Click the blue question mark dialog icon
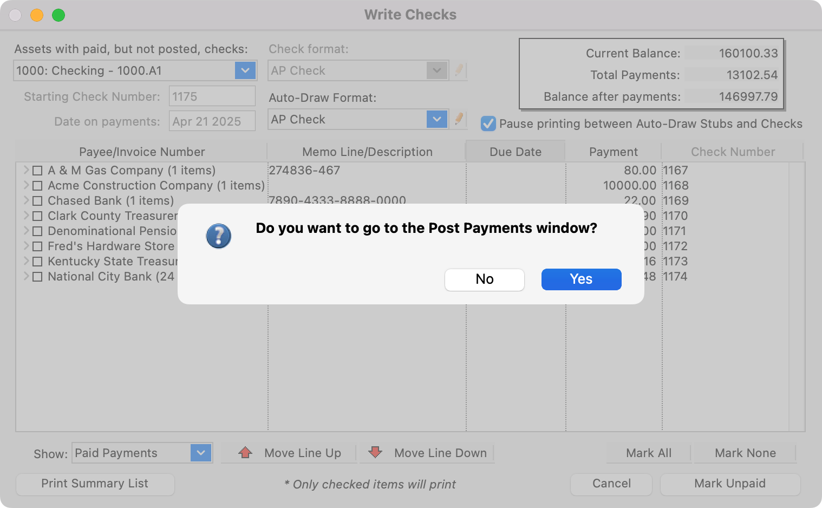The width and height of the screenshot is (822, 508). click(x=219, y=236)
